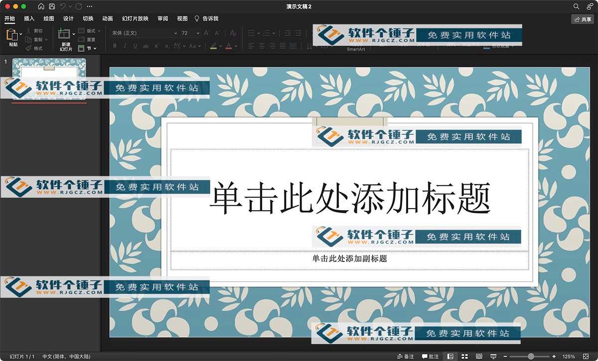Open the Layout (版式) dropdown

(x=90, y=31)
